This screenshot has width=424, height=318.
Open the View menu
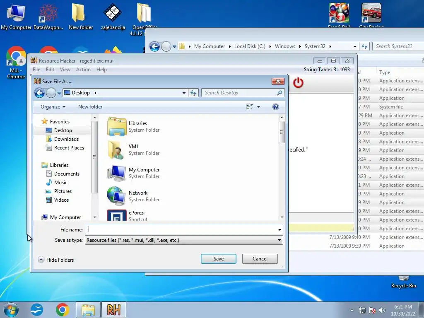click(65, 70)
